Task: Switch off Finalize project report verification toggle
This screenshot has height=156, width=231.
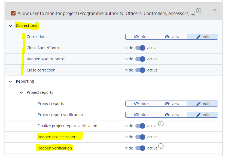Action: click(140, 126)
